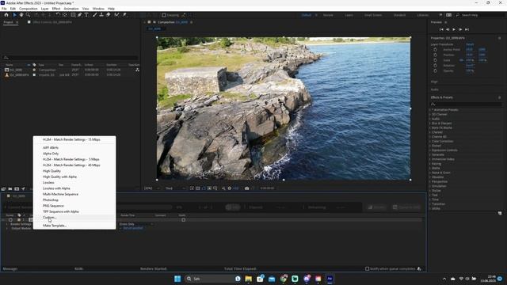The height and width of the screenshot is (285, 507).
Task: Select the Pen tool
Action: pyautogui.click(x=79, y=15)
